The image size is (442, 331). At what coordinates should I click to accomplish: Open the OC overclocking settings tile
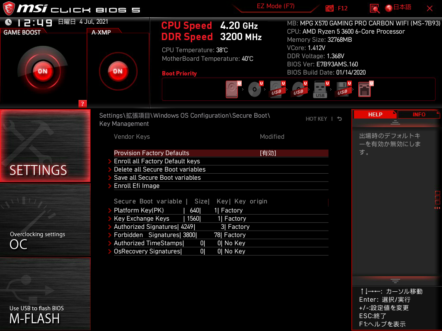tap(45, 220)
